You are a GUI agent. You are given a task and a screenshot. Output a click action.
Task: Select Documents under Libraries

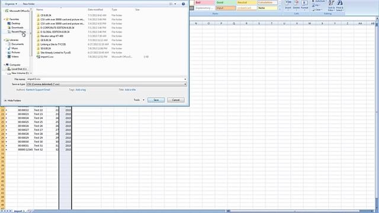pos(17,44)
